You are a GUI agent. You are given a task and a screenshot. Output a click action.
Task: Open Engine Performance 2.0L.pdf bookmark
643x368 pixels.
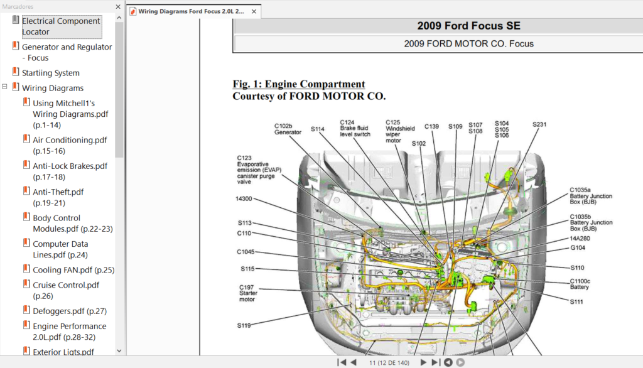[70, 332]
